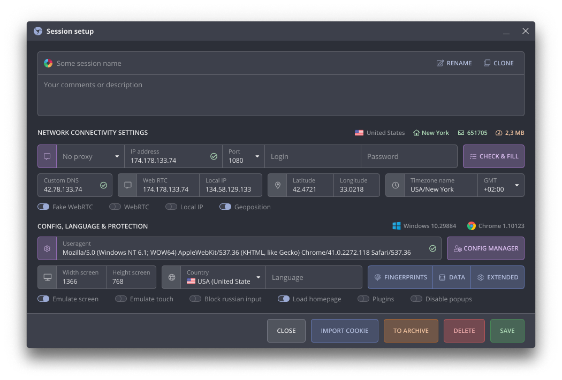This screenshot has height=380, width=562.
Task: Click the geolocation pin icon
Action: [277, 185]
